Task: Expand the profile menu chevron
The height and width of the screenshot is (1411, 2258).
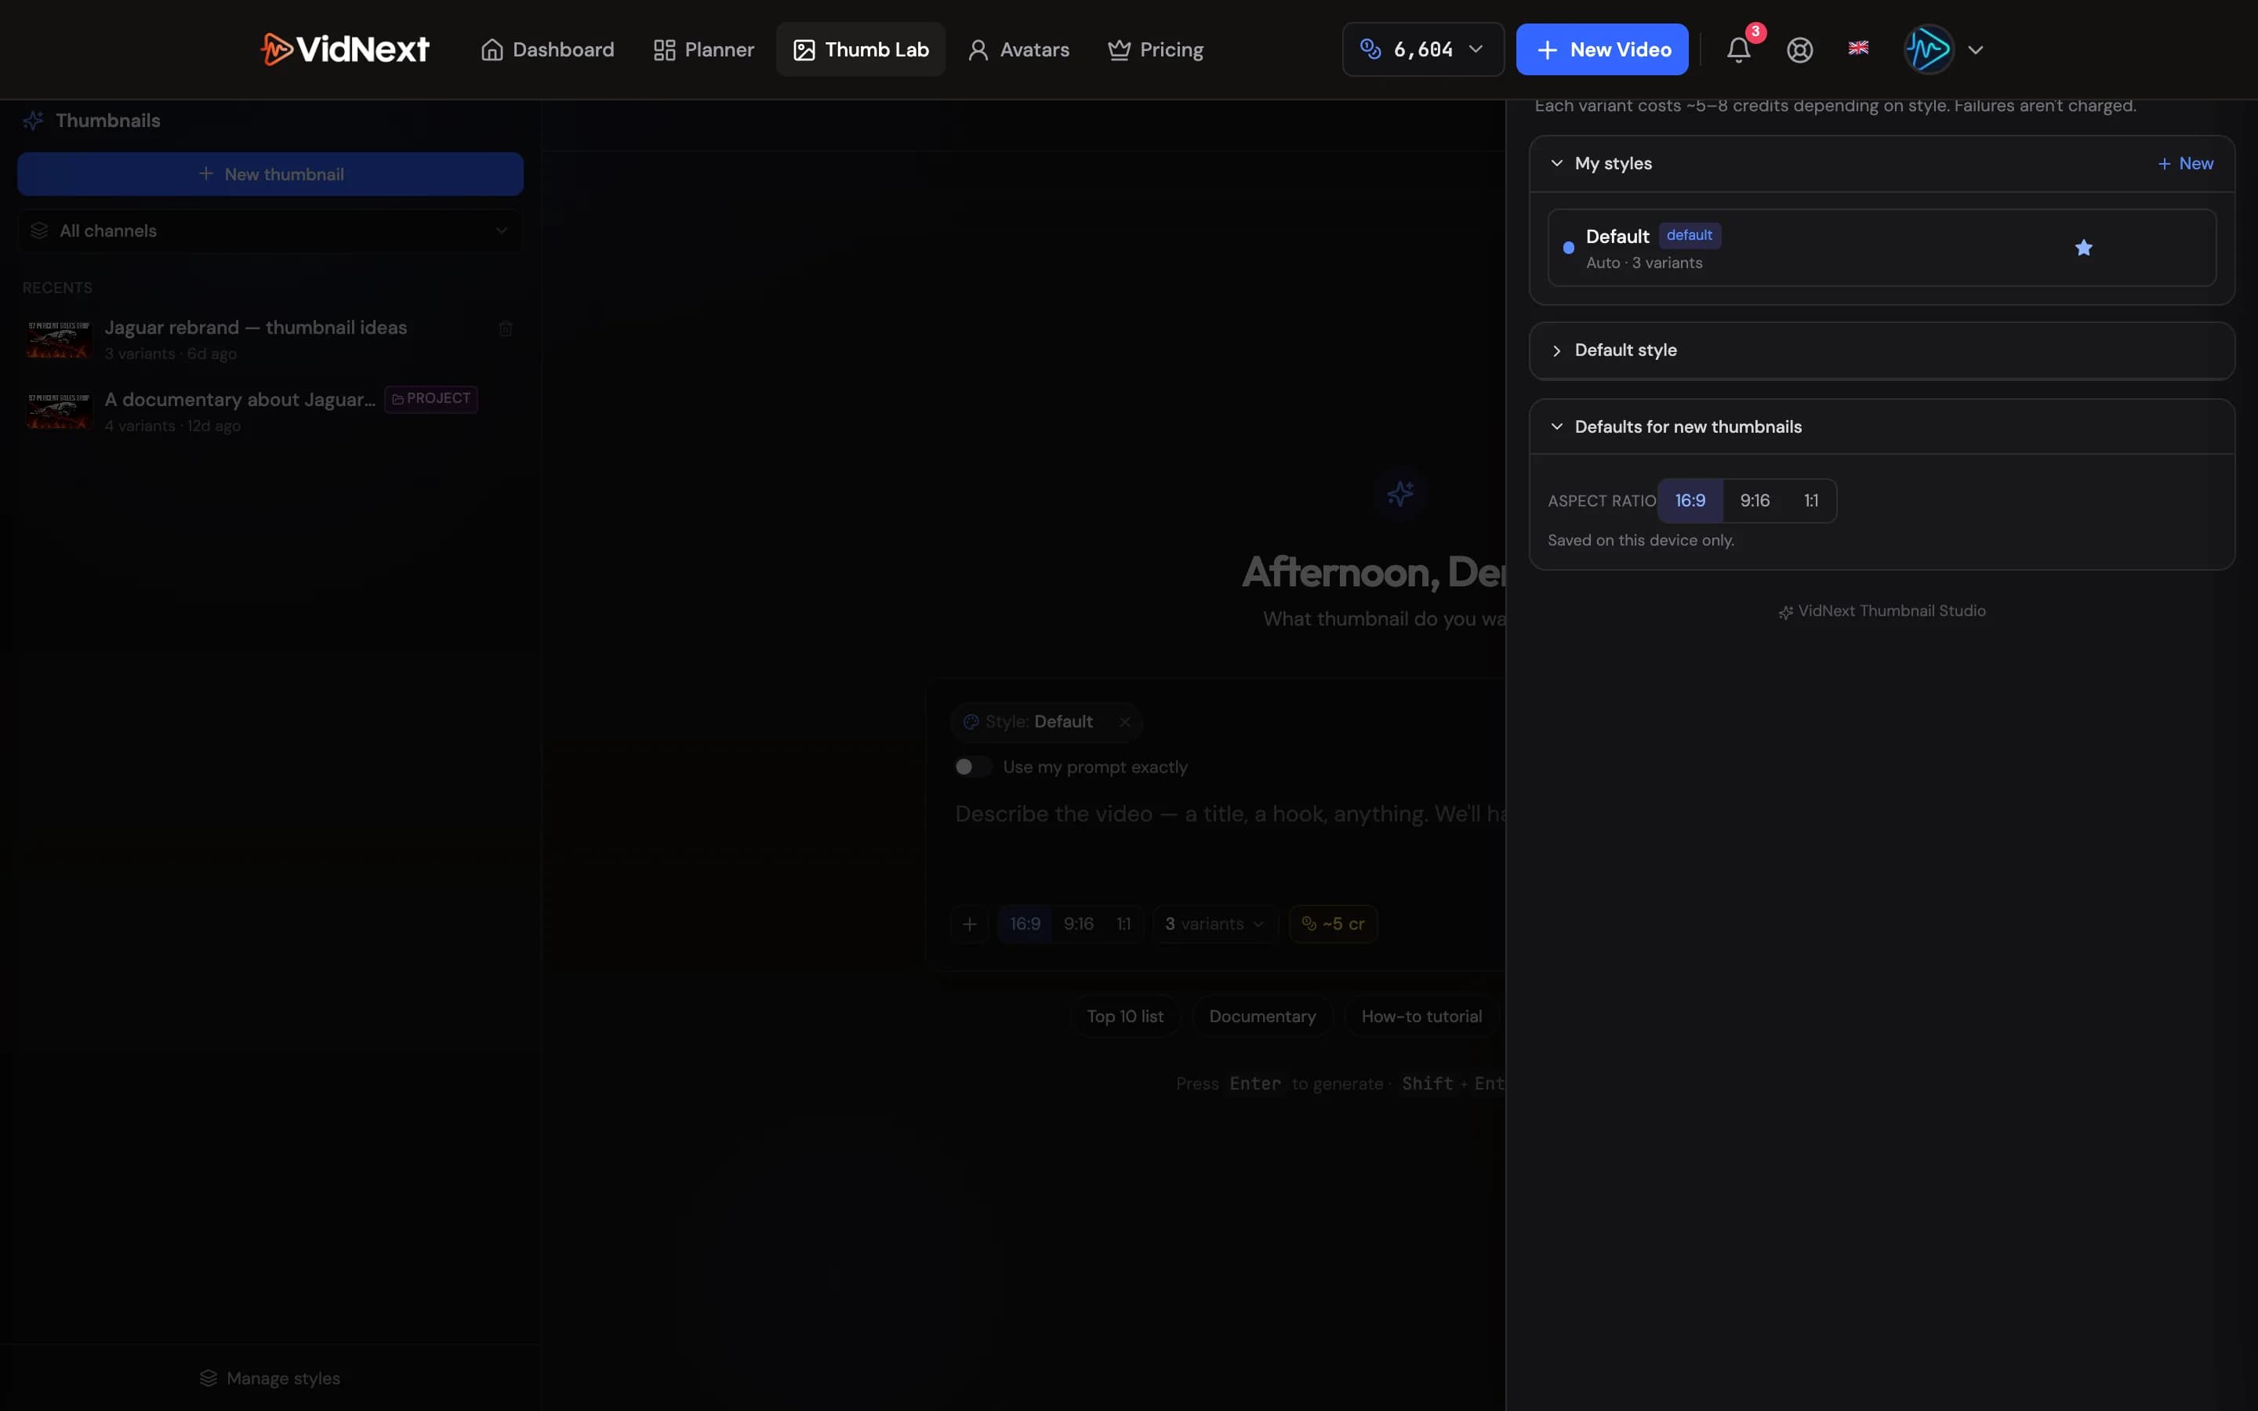Action: (1975, 49)
